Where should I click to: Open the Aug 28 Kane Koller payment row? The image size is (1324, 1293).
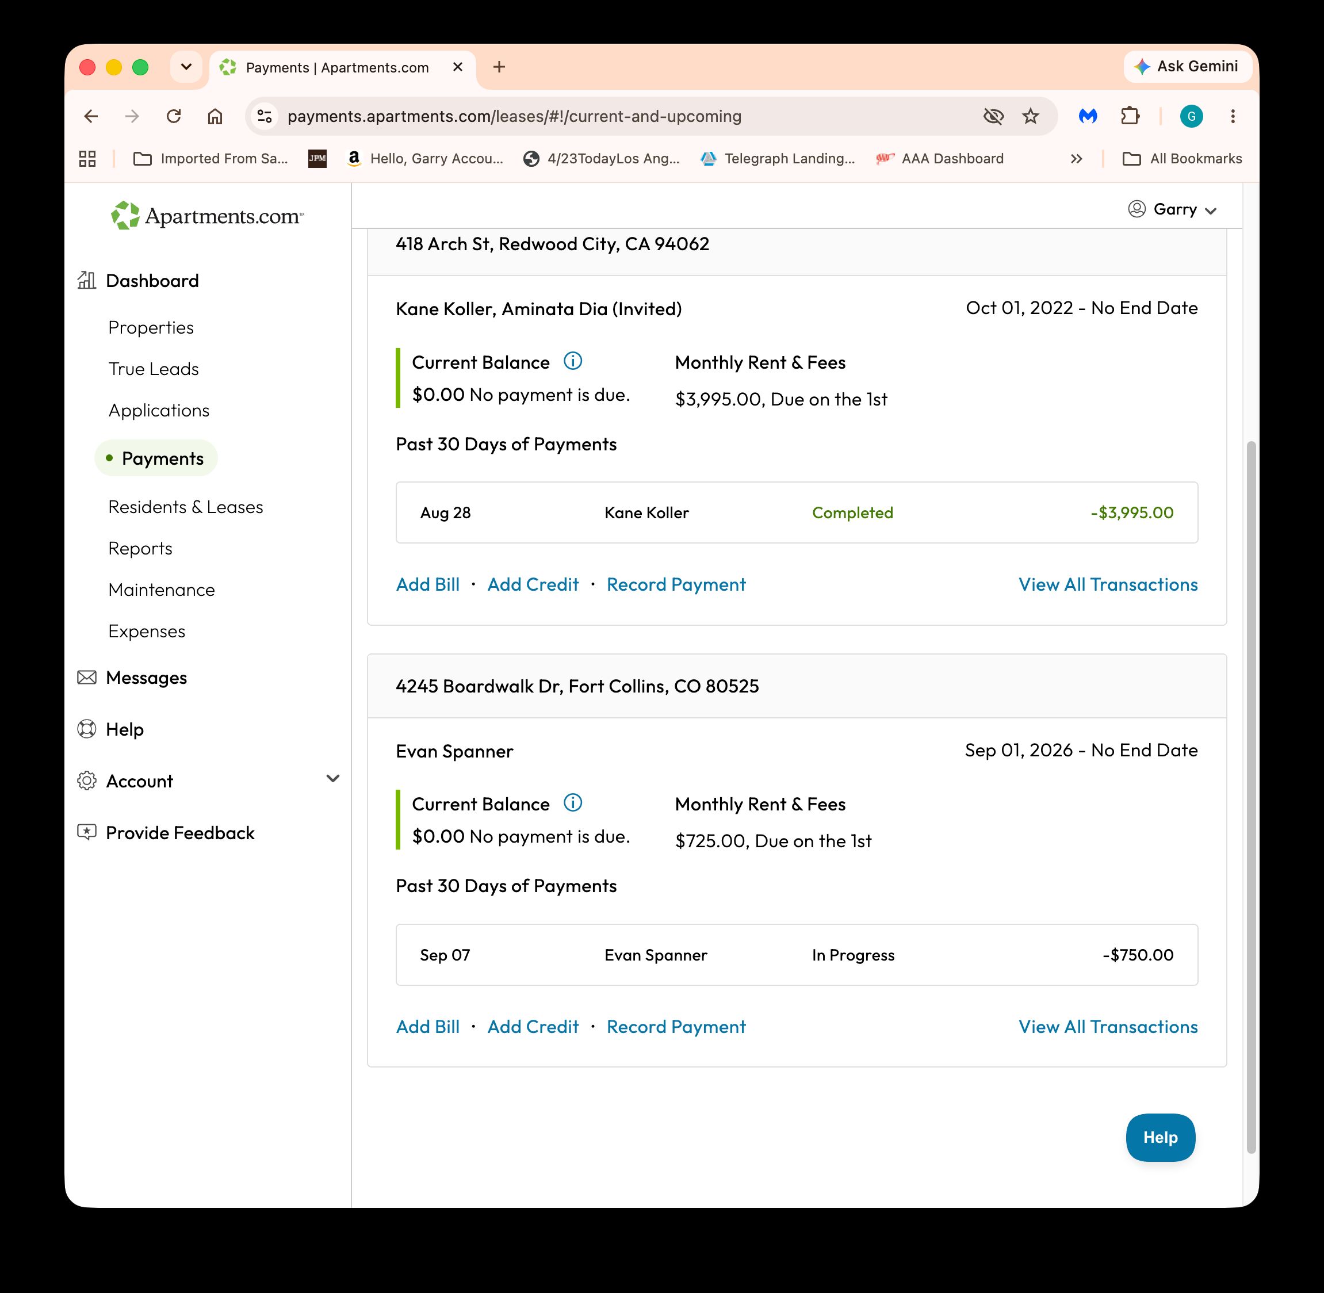797,512
